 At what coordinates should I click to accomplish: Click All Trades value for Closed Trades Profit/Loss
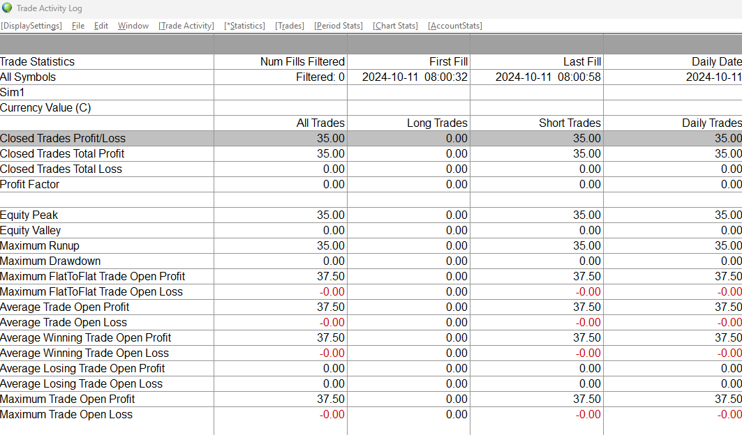pos(331,139)
